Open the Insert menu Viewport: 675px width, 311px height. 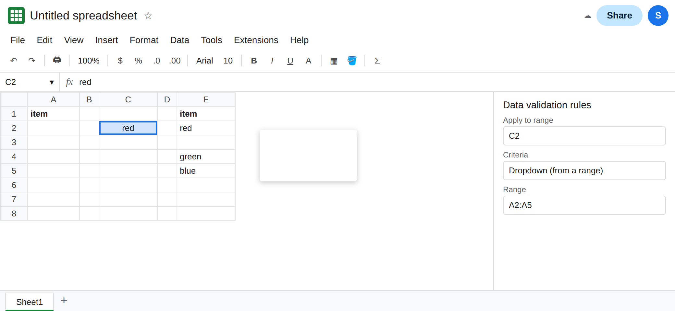point(106,40)
